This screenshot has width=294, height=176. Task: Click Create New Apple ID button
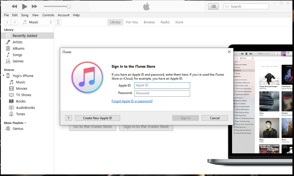[x=97, y=118]
